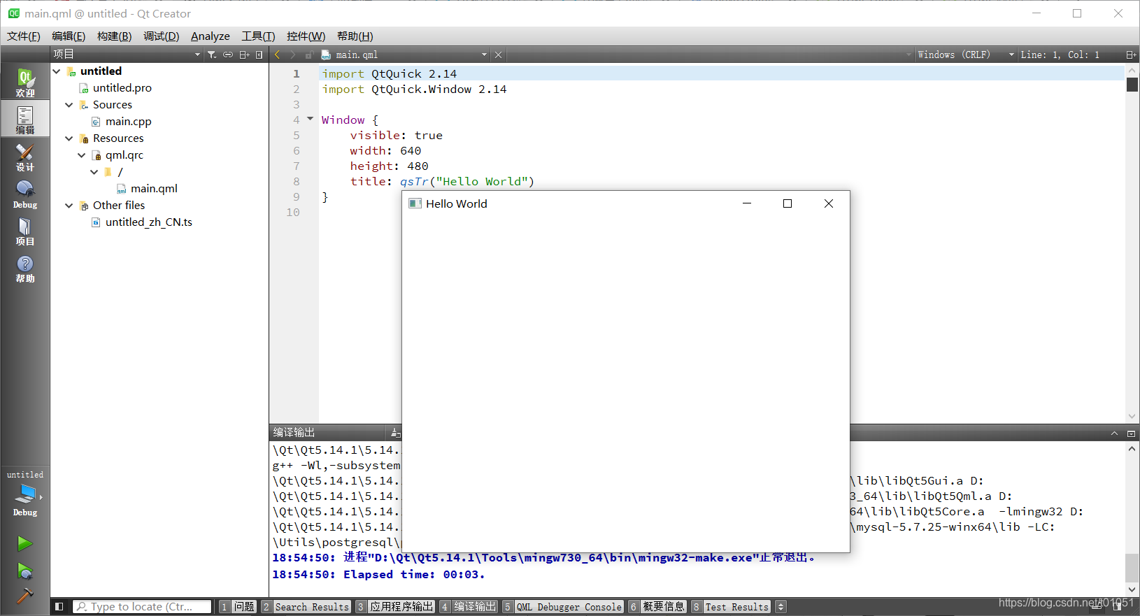The image size is (1140, 616).
Task: Toggle the file write-lock icon
Action: tap(309, 55)
